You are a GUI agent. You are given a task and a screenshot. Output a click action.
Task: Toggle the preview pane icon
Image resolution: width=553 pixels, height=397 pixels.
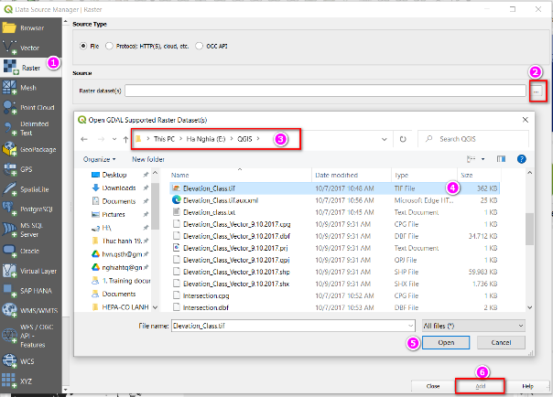pyautogui.click(x=501, y=159)
